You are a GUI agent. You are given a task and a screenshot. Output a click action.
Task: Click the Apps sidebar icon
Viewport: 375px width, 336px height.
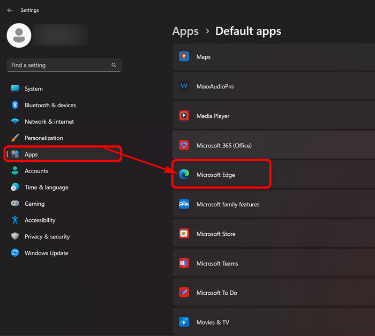pos(15,154)
